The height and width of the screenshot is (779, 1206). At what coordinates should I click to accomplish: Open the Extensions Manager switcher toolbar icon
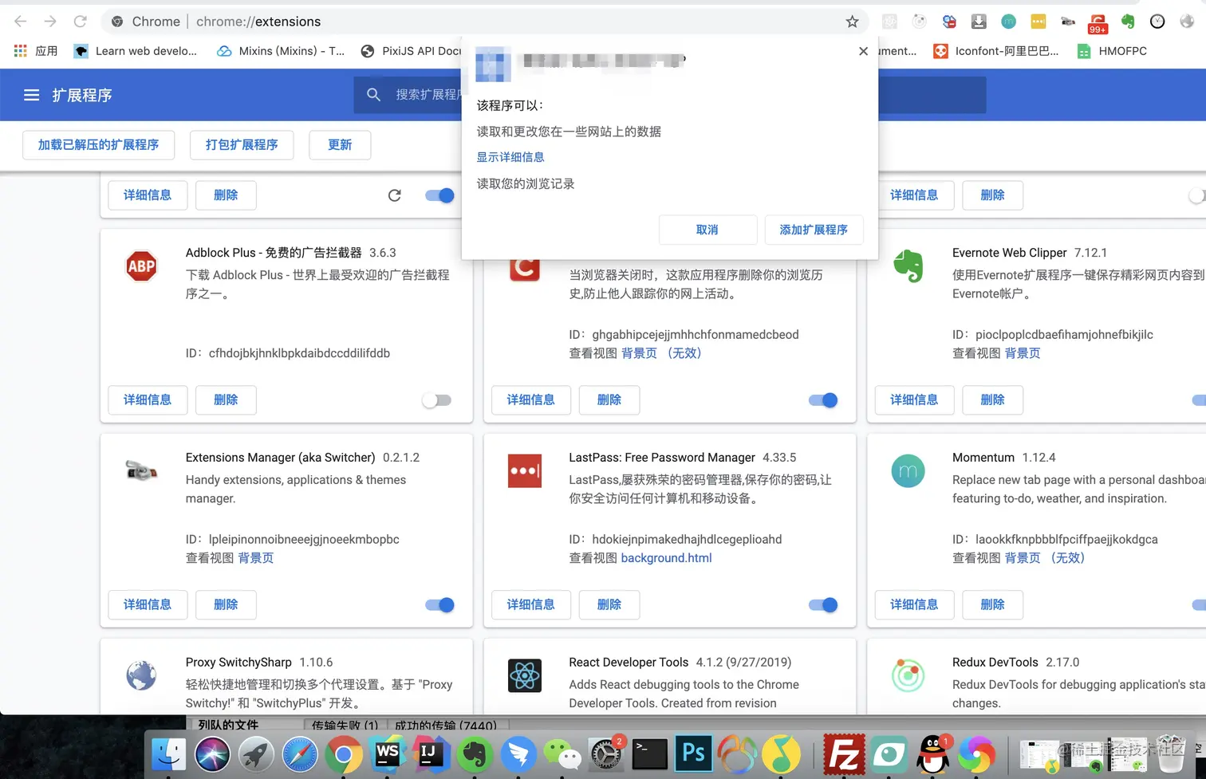tap(1068, 22)
